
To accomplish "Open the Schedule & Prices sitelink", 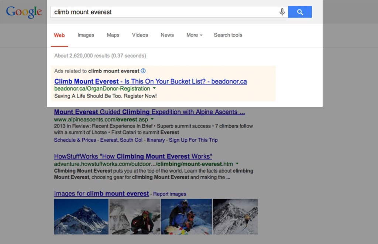I will [x=75, y=140].
